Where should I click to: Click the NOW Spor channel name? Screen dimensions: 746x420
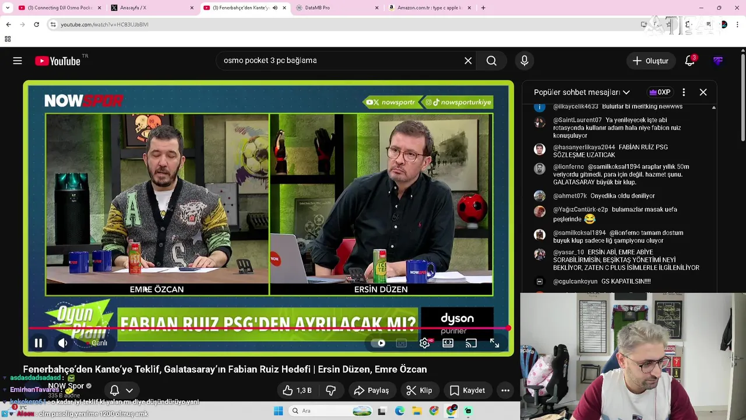[66, 386]
